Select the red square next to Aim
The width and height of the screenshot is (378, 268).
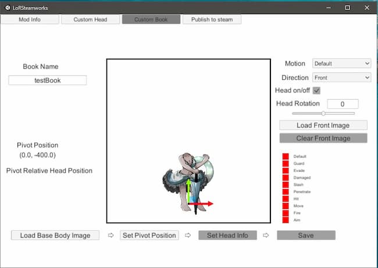[286, 220]
